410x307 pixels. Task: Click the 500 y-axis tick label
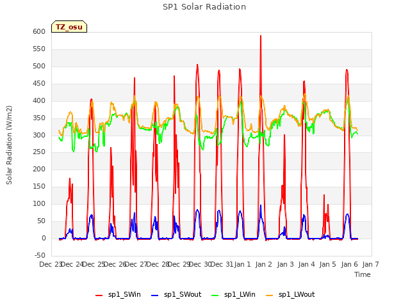pyautogui.click(x=39, y=66)
